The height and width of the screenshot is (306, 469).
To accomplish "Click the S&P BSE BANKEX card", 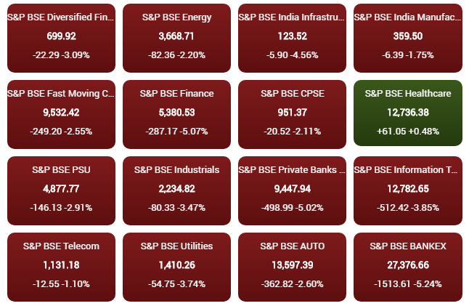I will 407,265.
